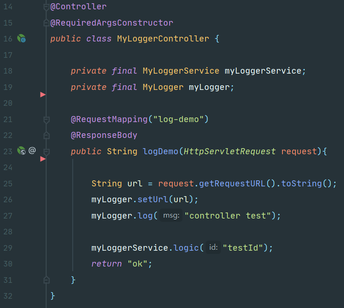Screen dimensions: 344x308
Task: Click the "ok" string literal
Action: coord(138,264)
